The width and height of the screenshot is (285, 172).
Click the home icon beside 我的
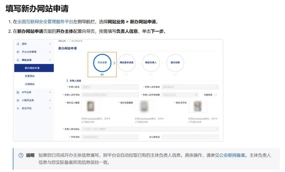18,44
